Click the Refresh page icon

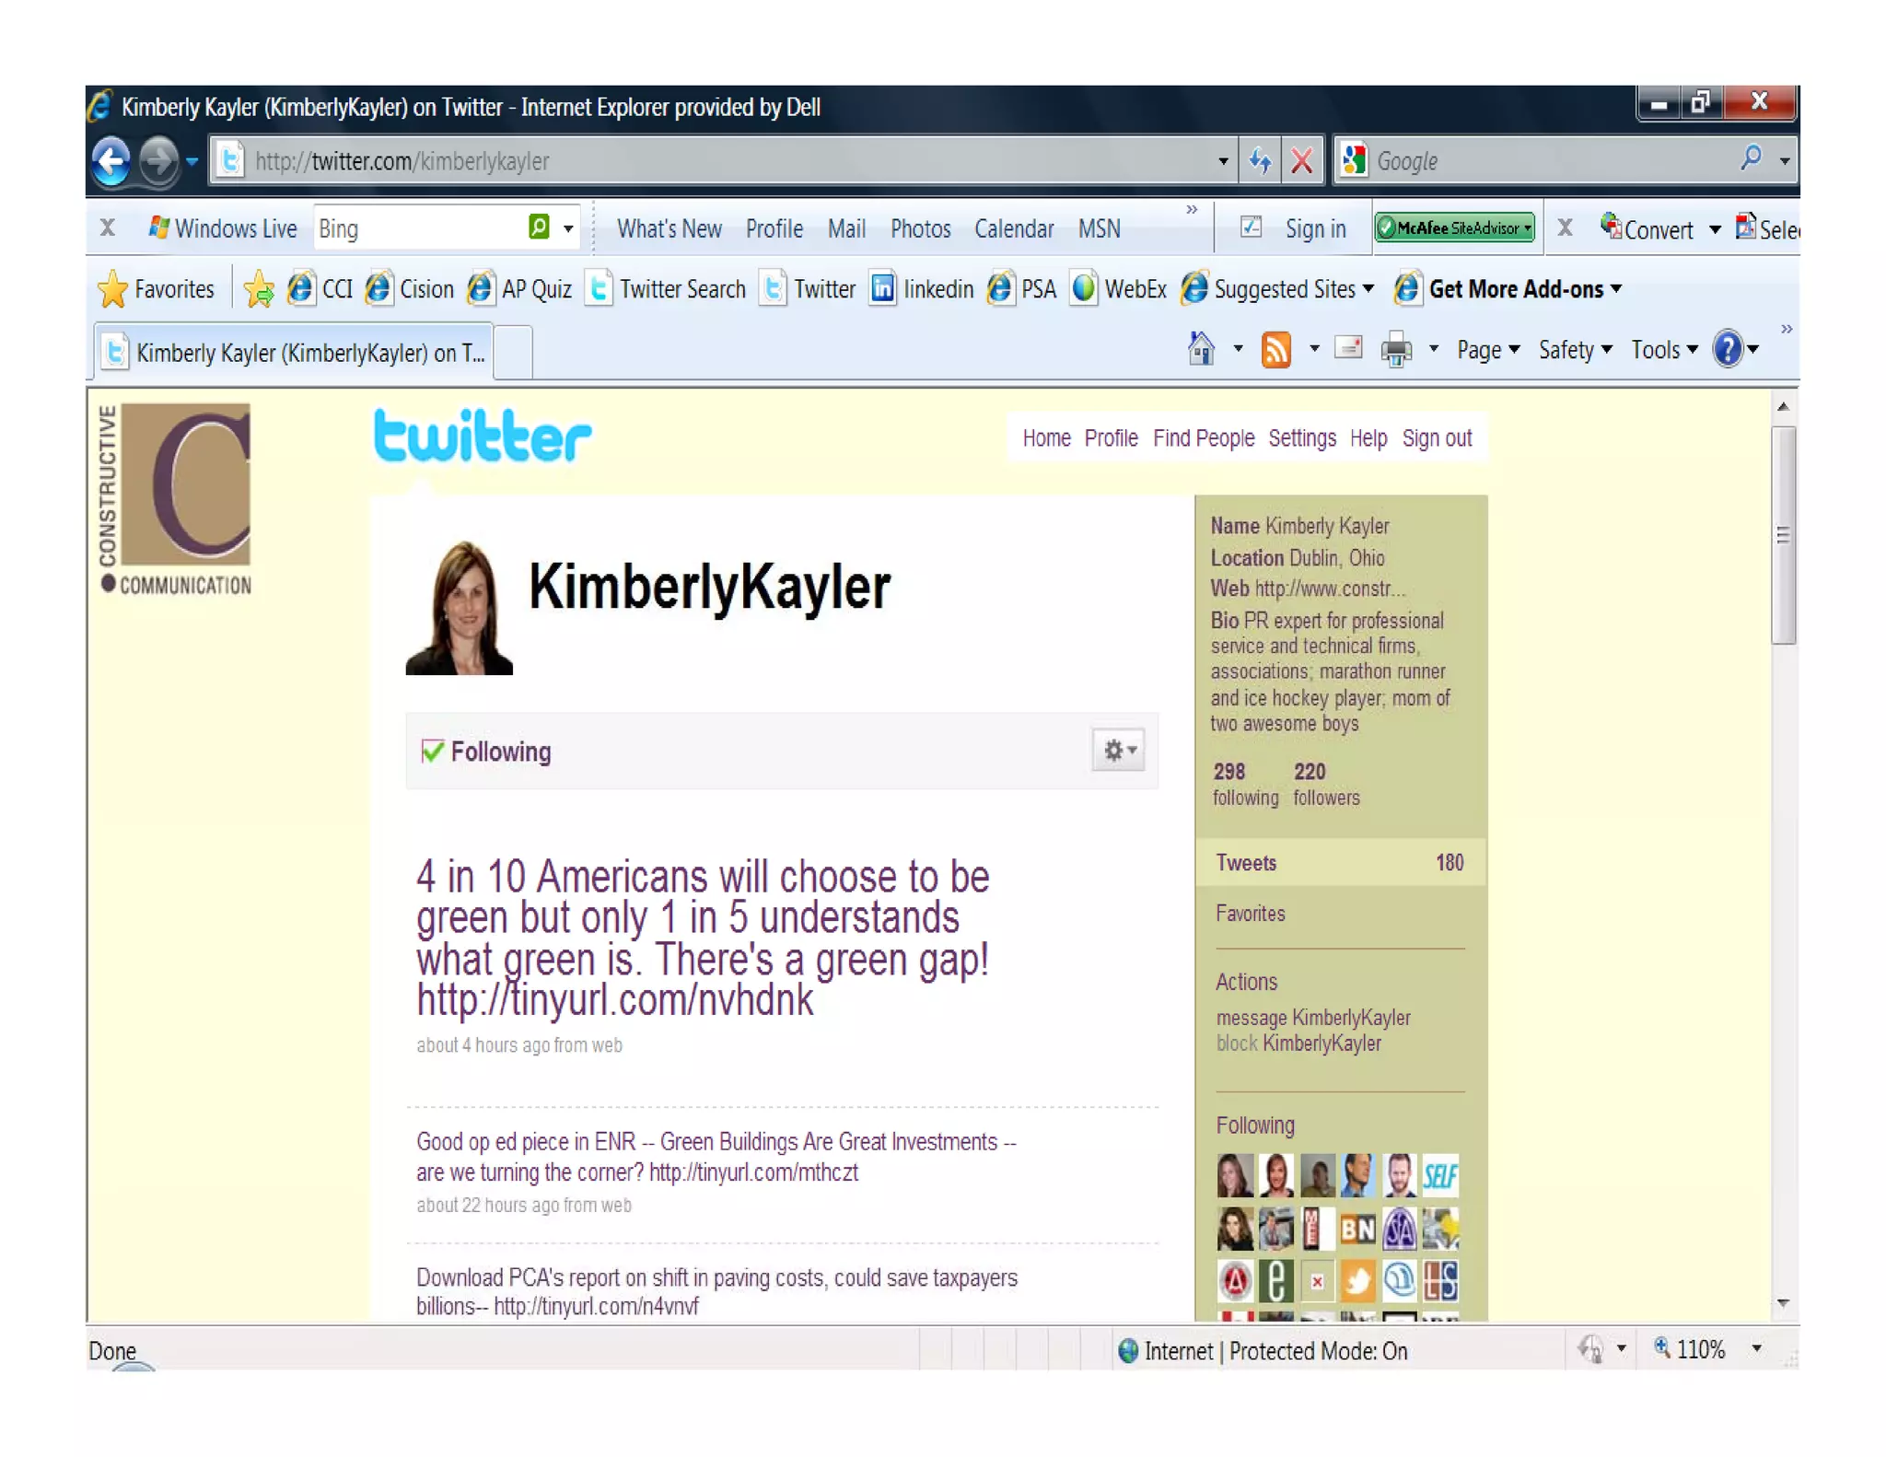(1260, 161)
